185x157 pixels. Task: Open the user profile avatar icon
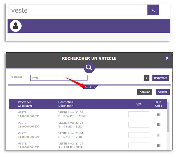tap(16, 26)
